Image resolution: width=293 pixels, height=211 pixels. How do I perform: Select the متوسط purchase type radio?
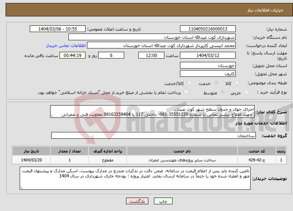point(222,92)
